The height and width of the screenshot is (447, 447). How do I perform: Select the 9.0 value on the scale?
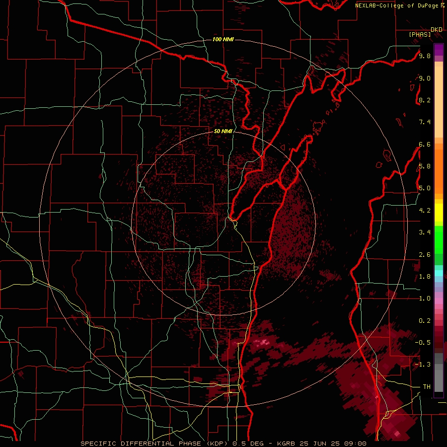(x=425, y=78)
